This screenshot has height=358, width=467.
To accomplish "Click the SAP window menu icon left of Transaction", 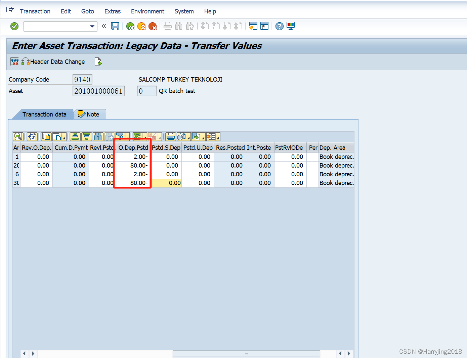I will pyautogui.click(x=10, y=10).
